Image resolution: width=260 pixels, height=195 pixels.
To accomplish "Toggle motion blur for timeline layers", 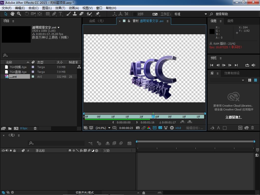I will (121, 143).
